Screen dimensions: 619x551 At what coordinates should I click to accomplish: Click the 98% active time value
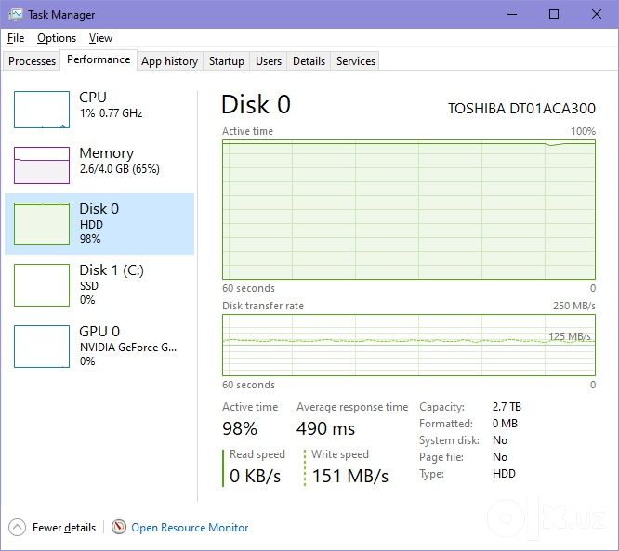240,428
